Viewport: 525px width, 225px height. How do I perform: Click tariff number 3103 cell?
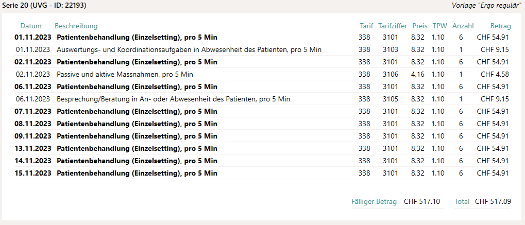tap(391, 49)
